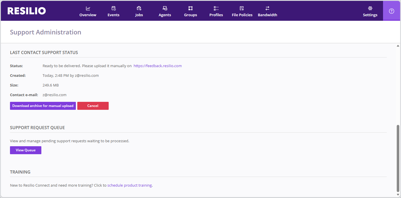Click the vertical scrollbar thumb
Image resolution: width=401 pixels, height=198 pixels.
[x=398, y=158]
